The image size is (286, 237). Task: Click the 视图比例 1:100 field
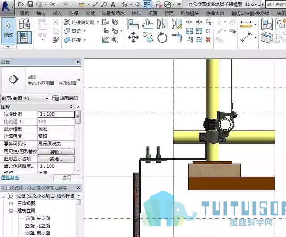(x=56, y=114)
